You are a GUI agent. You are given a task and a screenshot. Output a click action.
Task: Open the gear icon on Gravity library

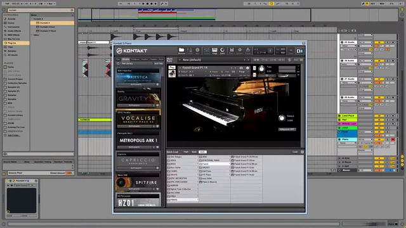coord(157,106)
